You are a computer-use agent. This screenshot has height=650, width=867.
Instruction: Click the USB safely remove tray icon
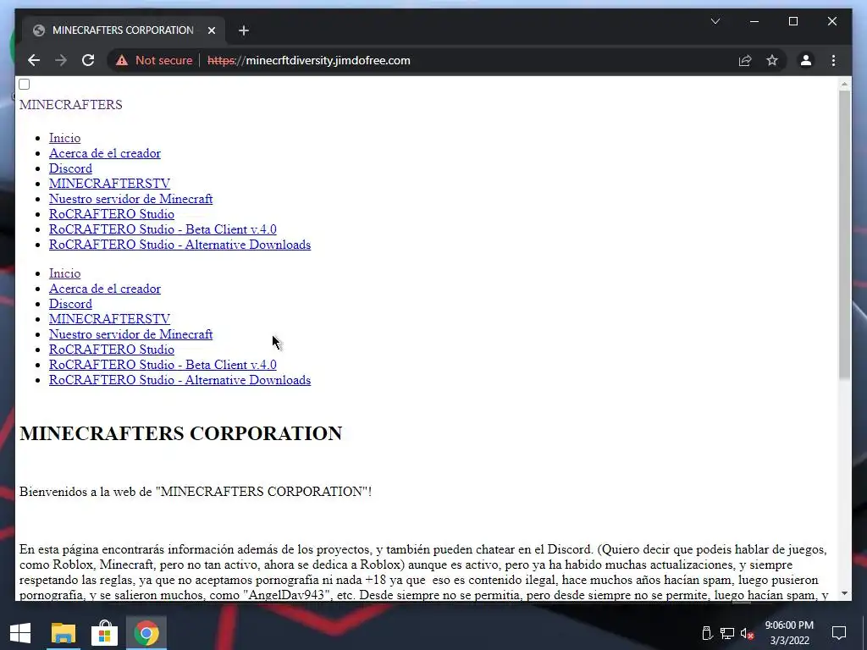tap(707, 633)
